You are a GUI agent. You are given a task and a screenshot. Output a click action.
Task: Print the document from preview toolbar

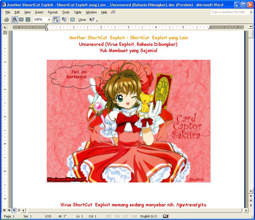[7, 20]
